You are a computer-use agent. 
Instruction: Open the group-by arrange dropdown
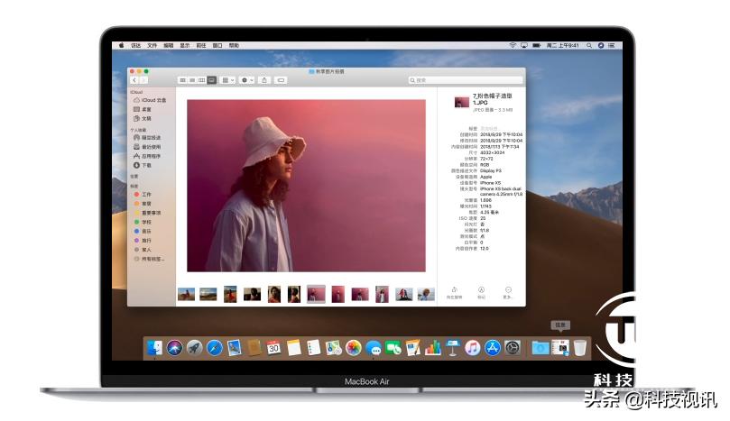point(227,80)
